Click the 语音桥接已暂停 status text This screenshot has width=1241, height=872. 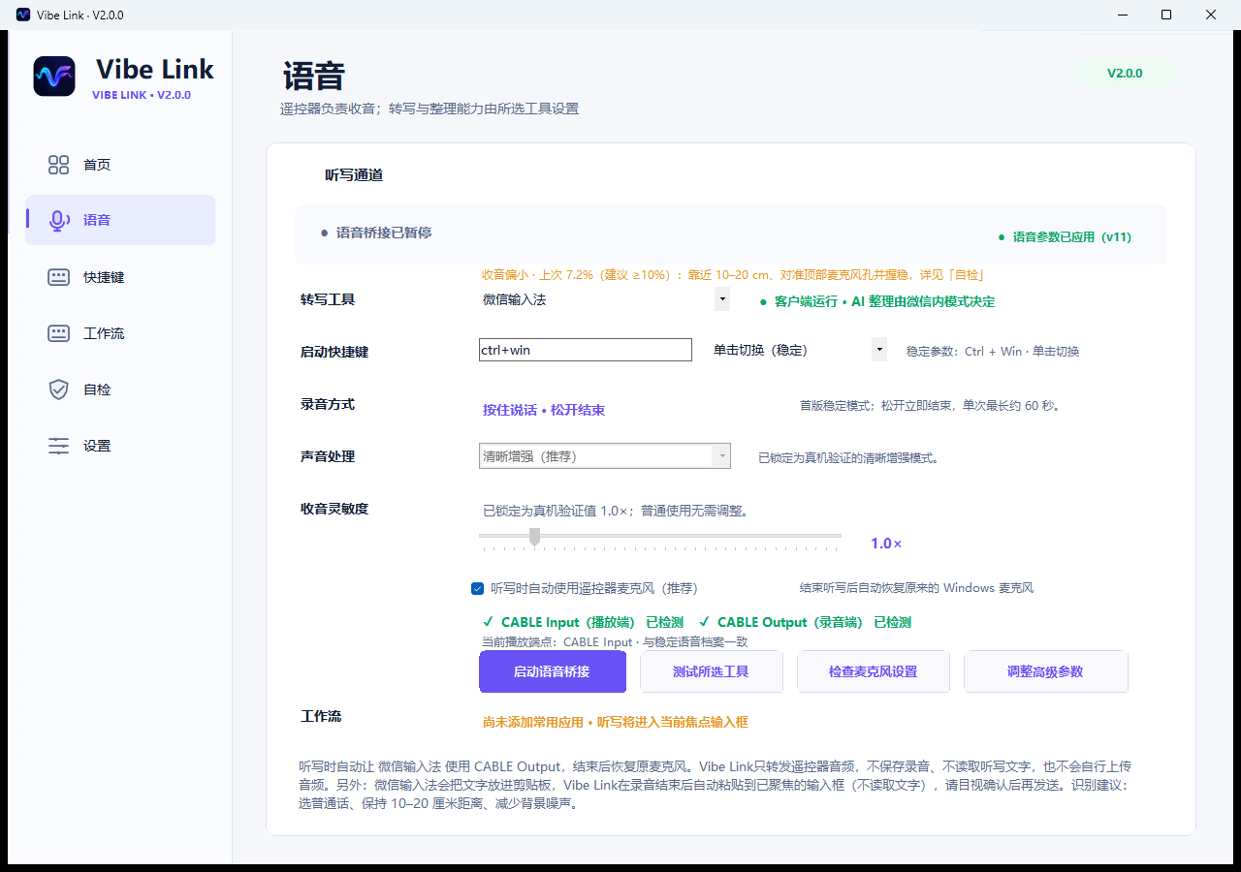click(x=384, y=233)
